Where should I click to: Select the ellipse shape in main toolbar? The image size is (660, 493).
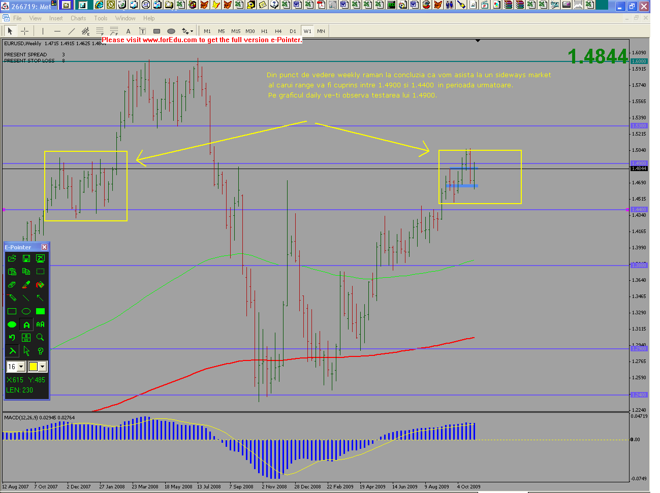[171, 31]
